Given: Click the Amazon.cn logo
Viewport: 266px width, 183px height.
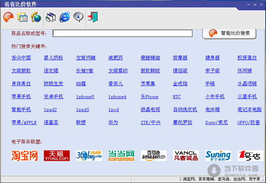Looking at the screenshot, I should [x=153, y=155].
